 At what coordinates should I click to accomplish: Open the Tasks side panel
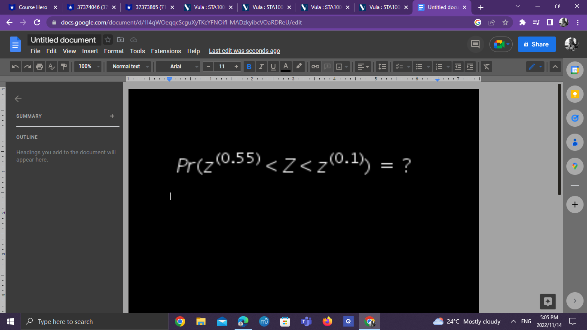tap(575, 118)
